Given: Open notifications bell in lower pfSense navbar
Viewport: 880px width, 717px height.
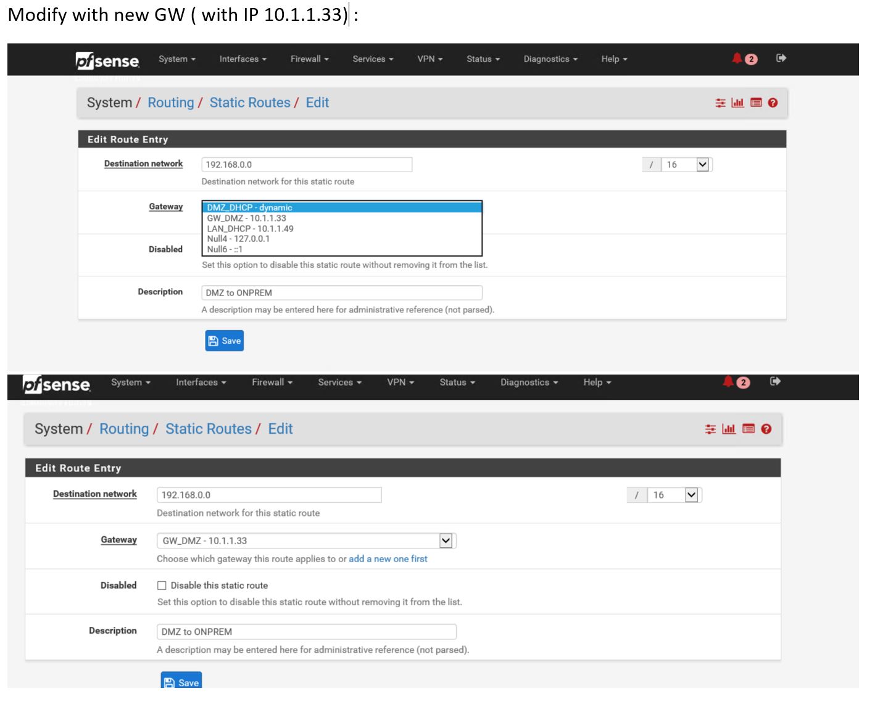Looking at the screenshot, I should click(729, 382).
